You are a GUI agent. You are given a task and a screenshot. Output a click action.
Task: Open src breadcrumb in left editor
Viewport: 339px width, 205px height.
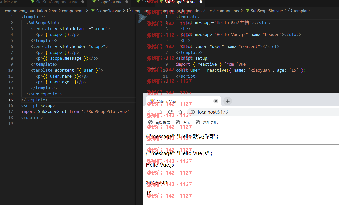(x=54, y=11)
